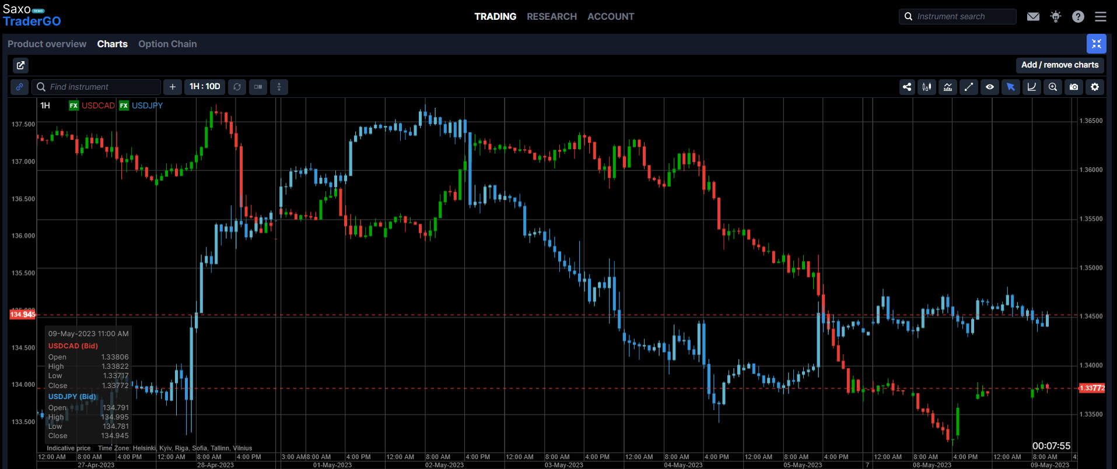Select the Charts tab
Screen dimensions: 1117x469
[112, 44]
